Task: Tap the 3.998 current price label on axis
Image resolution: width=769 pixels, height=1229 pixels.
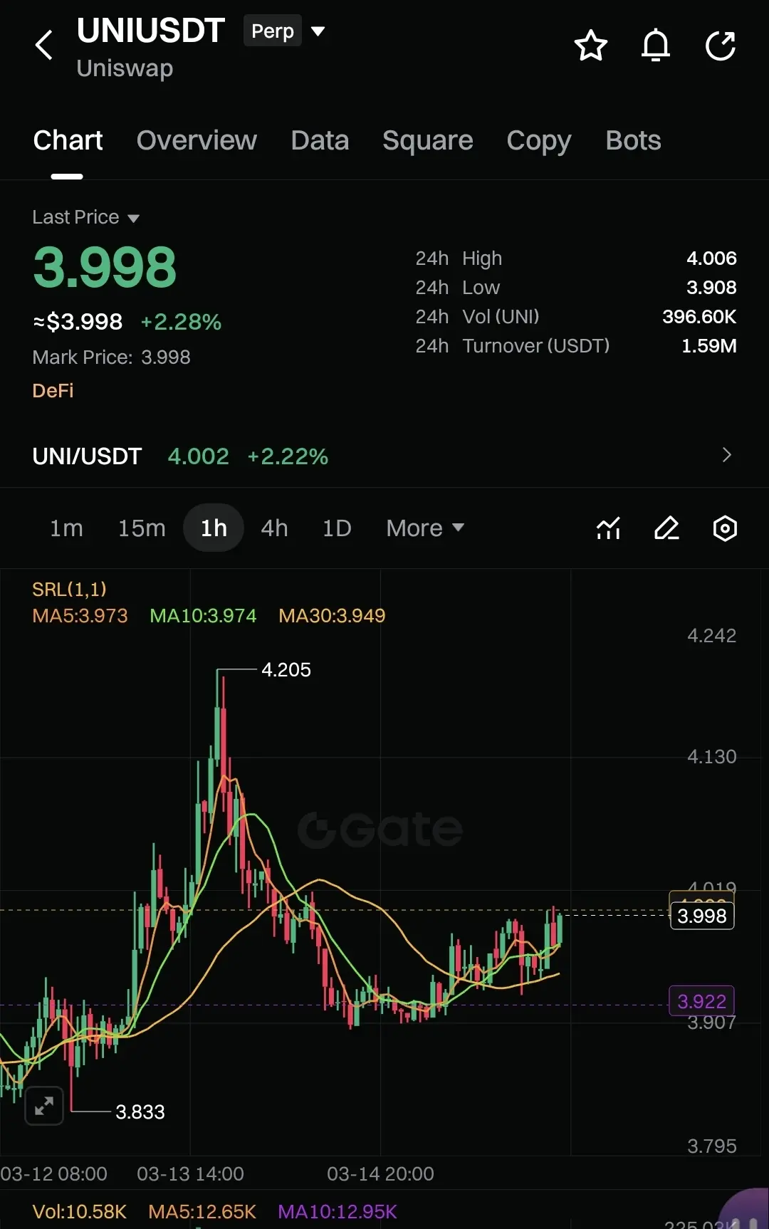Action: pos(702,916)
